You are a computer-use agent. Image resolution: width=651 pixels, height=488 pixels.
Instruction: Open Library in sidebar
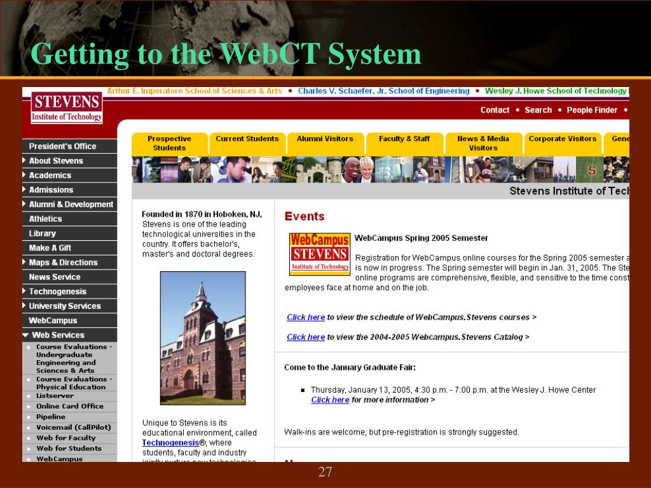[x=43, y=233]
